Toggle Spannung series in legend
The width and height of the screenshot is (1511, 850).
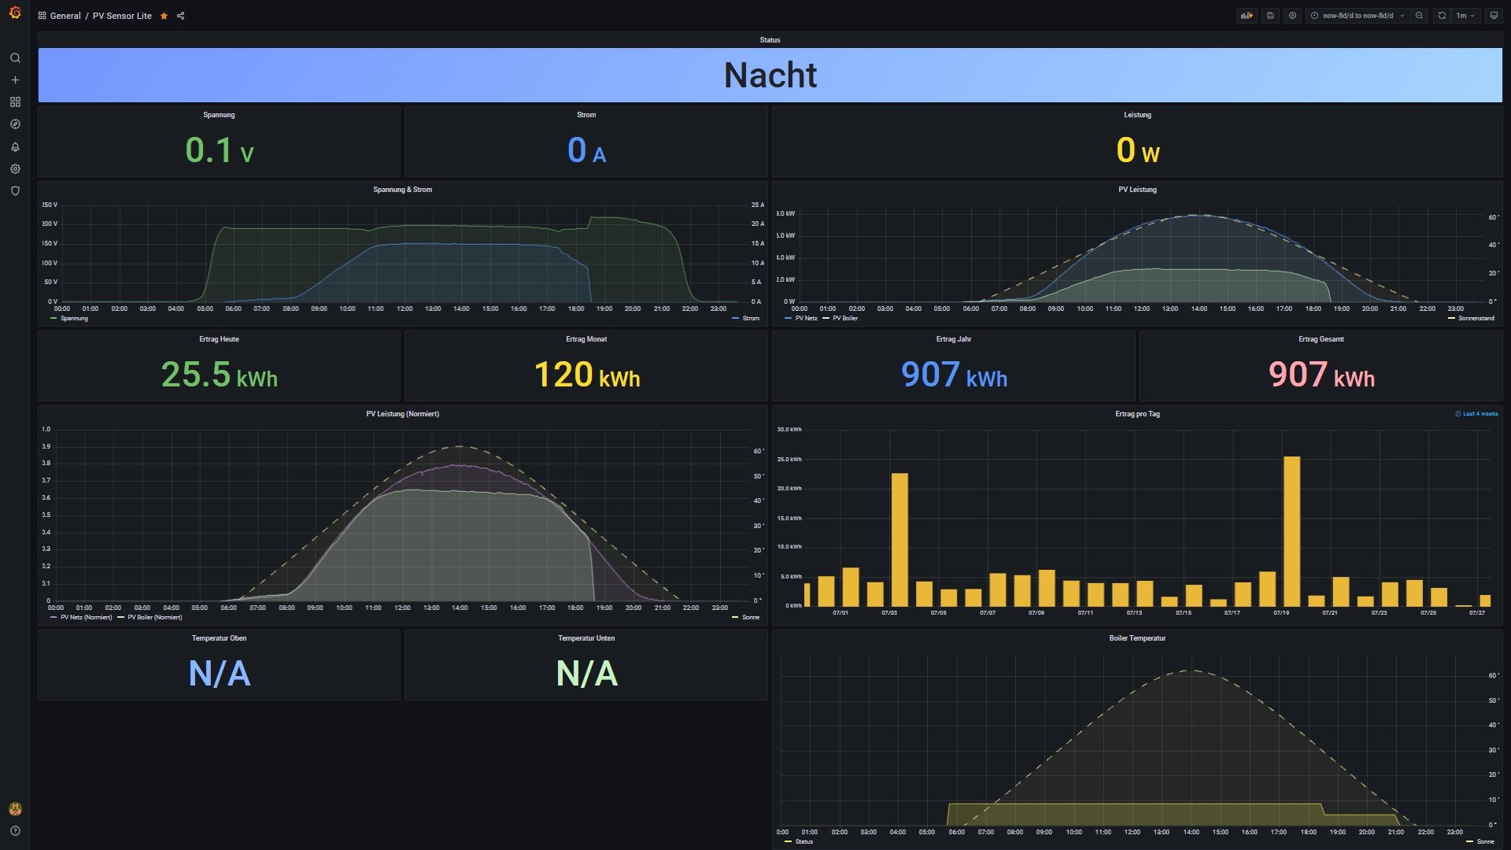(74, 319)
